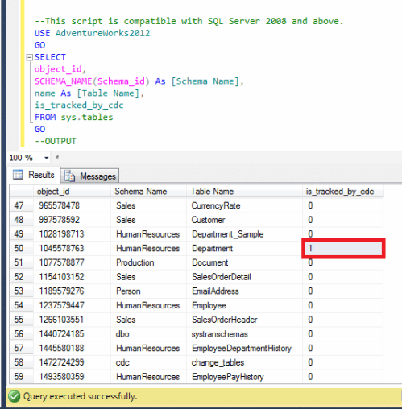The height and width of the screenshot is (409, 402).
Task: Click cell 1189579276
Action: [72, 291]
